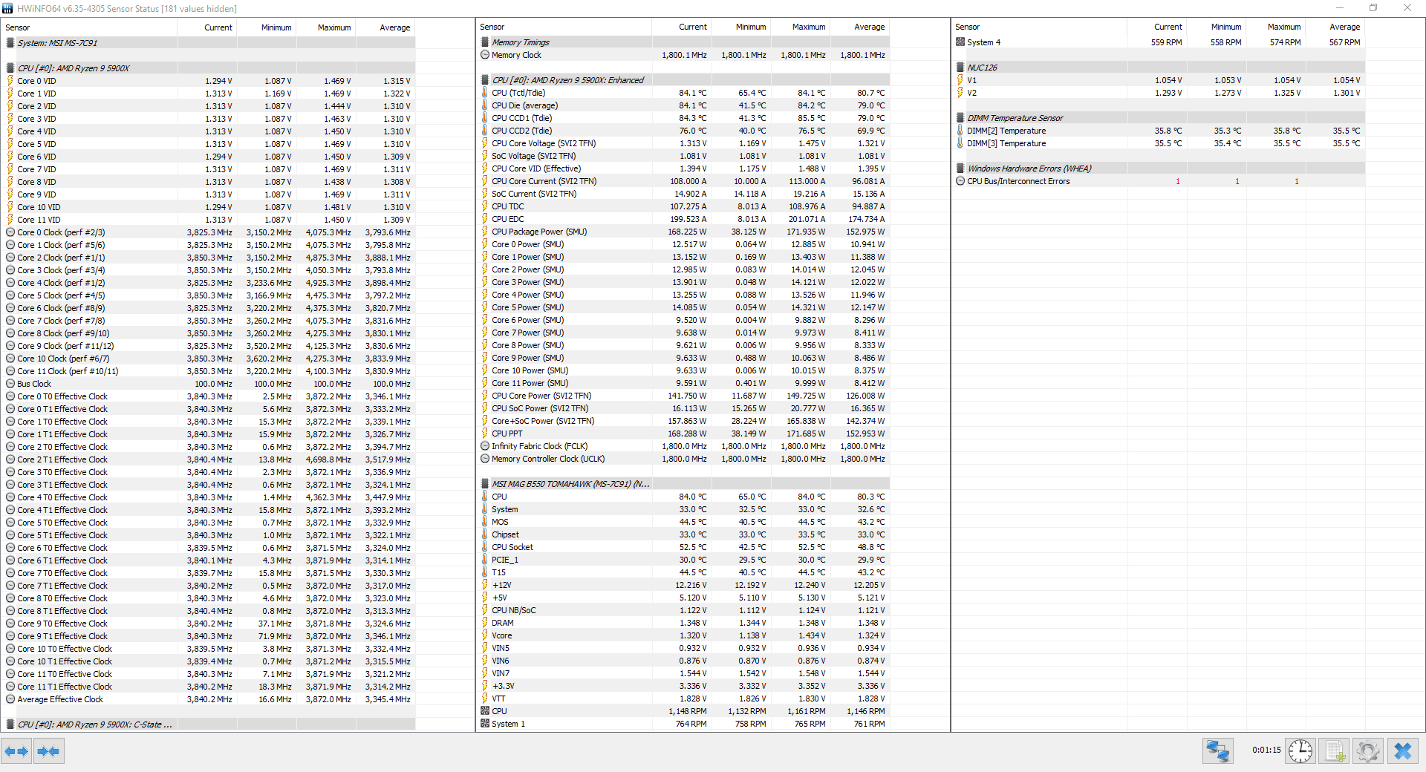The width and height of the screenshot is (1426, 772).
Task: Collapse the CPU [#0]: AMD Ryzen 9 5900X group
Action: (x=10, y=68)
